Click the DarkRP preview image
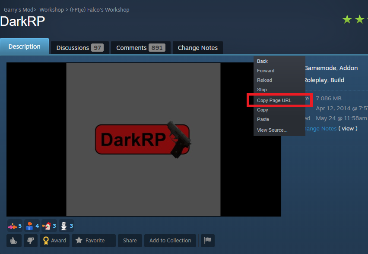 coord(143,139)
